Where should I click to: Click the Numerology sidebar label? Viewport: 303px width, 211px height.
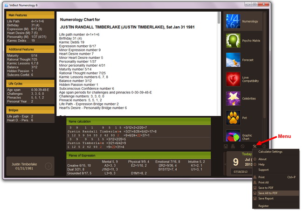[x=250, y=21]
